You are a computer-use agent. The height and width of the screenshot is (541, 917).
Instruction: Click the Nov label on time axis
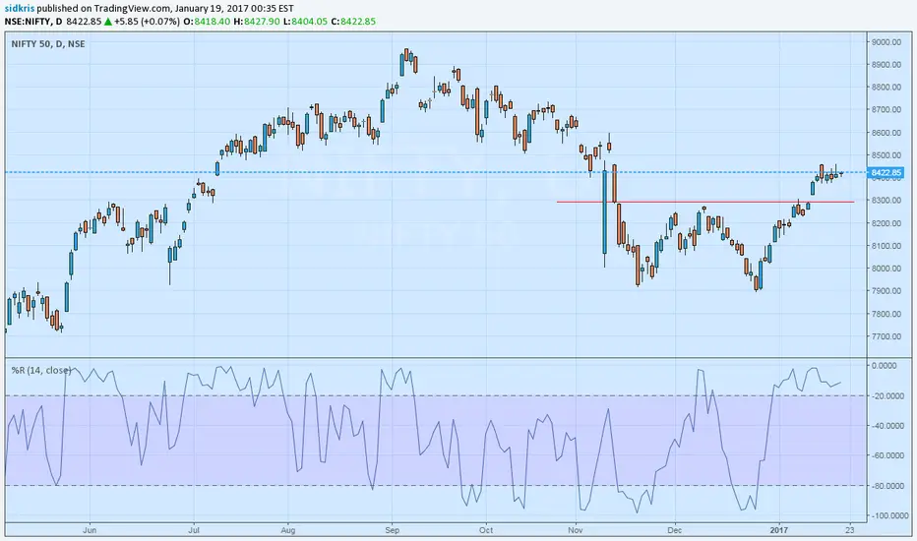576,530
